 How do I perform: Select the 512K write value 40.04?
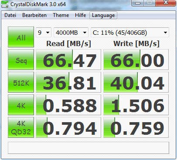tap(136, 82)
